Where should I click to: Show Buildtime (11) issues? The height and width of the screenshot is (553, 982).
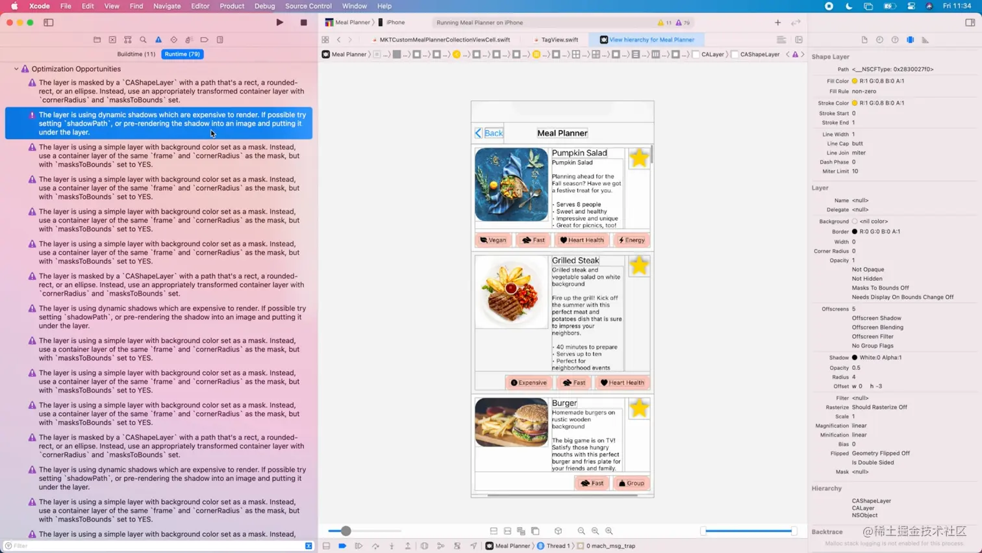(x=136, y=54)
